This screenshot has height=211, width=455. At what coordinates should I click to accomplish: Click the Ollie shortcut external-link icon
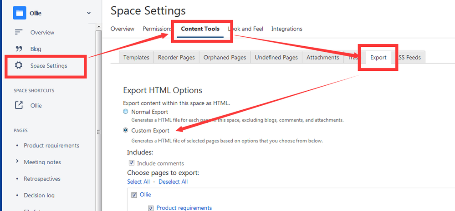coord(19,105)
